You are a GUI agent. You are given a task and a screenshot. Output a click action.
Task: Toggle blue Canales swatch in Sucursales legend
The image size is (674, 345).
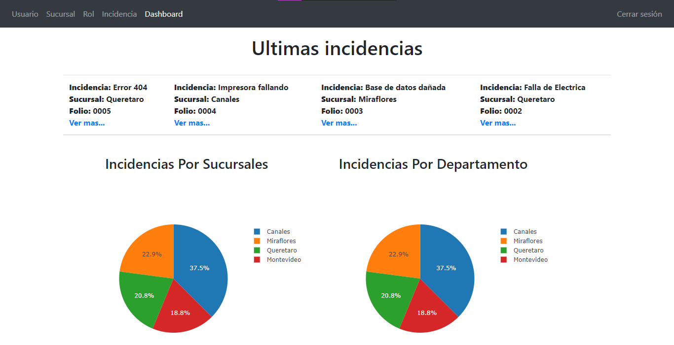(x=257, y=232)
